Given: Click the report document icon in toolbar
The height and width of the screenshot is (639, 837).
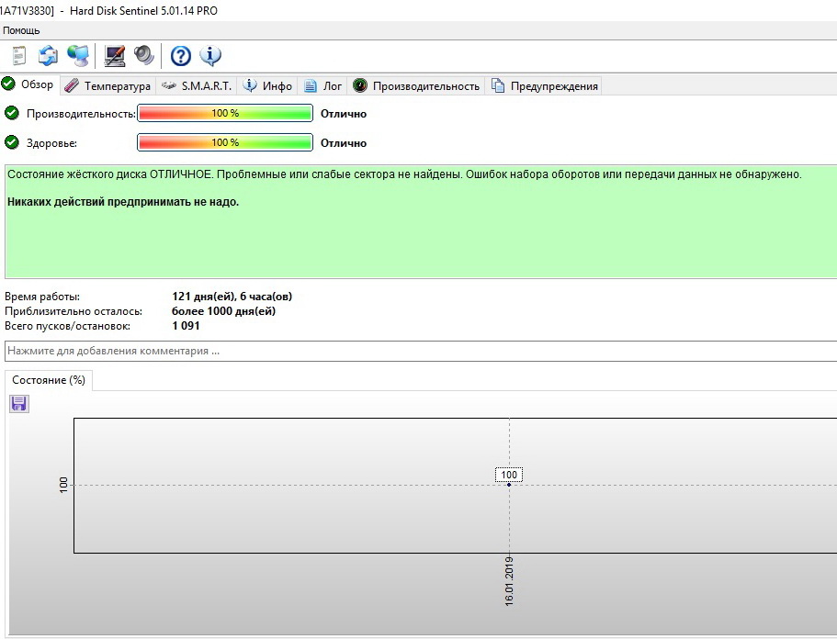Looking at the screenshot, I should (19, 56).
